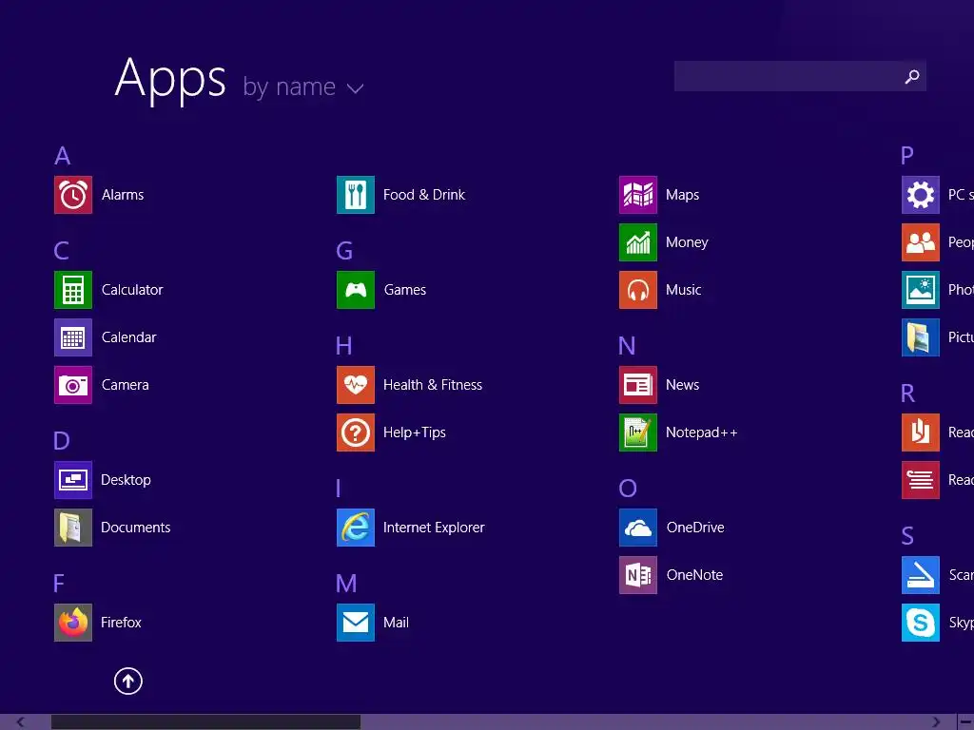Select the letter I group header
Image resolution: width=974 pixels, height=730 pixels.
(x=339, y=489)
